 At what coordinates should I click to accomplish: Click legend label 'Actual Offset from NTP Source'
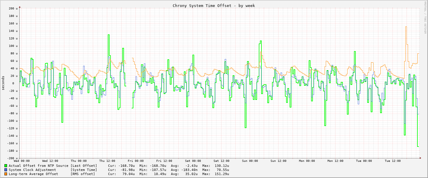point(38,166)
